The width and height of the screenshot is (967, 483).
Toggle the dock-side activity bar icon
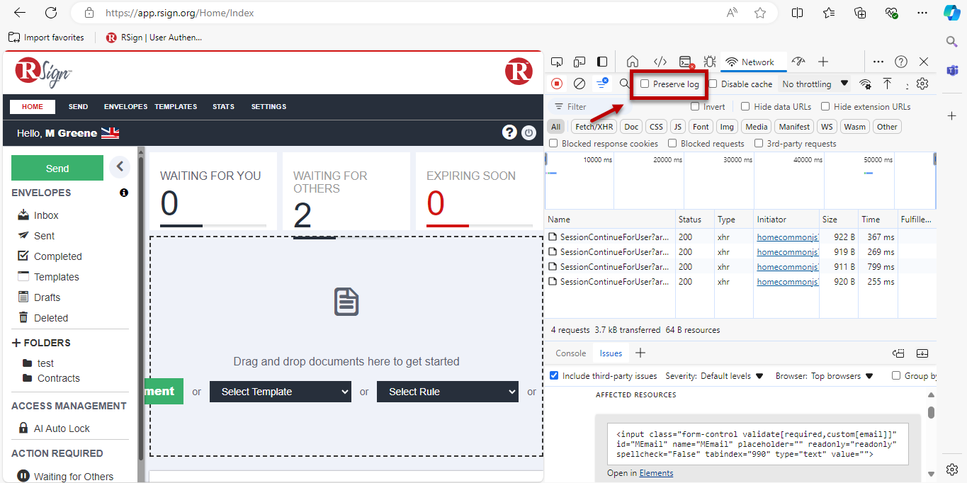(x=602, y=62)
